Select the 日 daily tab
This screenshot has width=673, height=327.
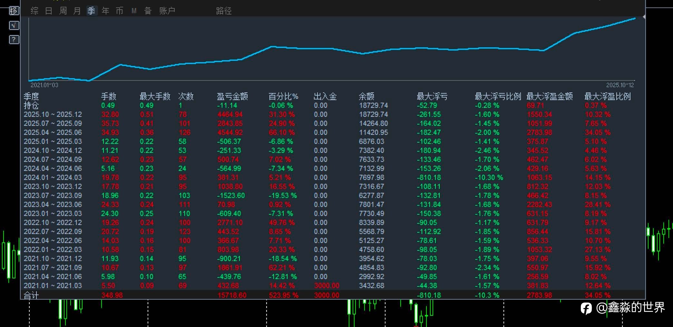coord(49,11)
